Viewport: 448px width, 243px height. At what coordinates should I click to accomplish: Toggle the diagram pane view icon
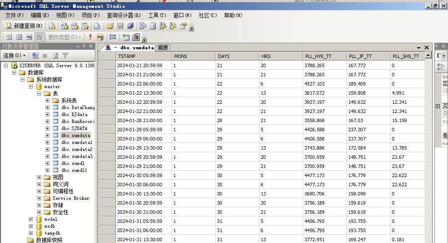[9, 37]
